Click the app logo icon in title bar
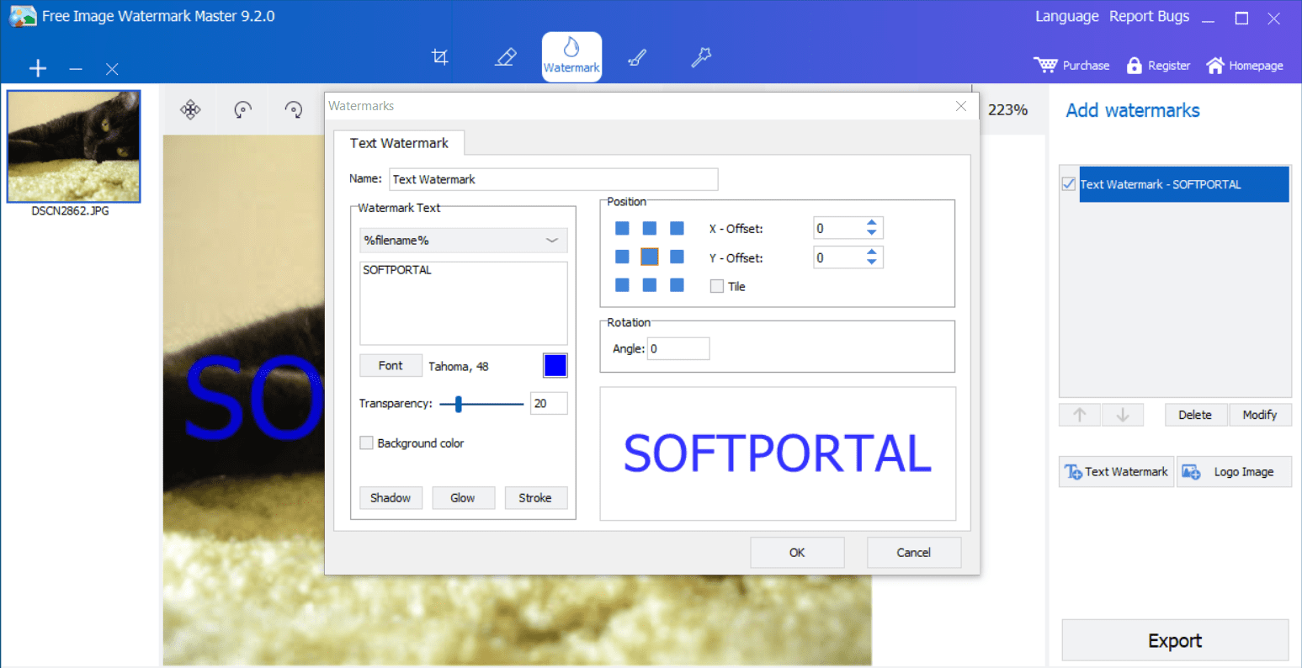Image resolution: width=1302 pixels, height=668 pixels. tap(23, 16)
